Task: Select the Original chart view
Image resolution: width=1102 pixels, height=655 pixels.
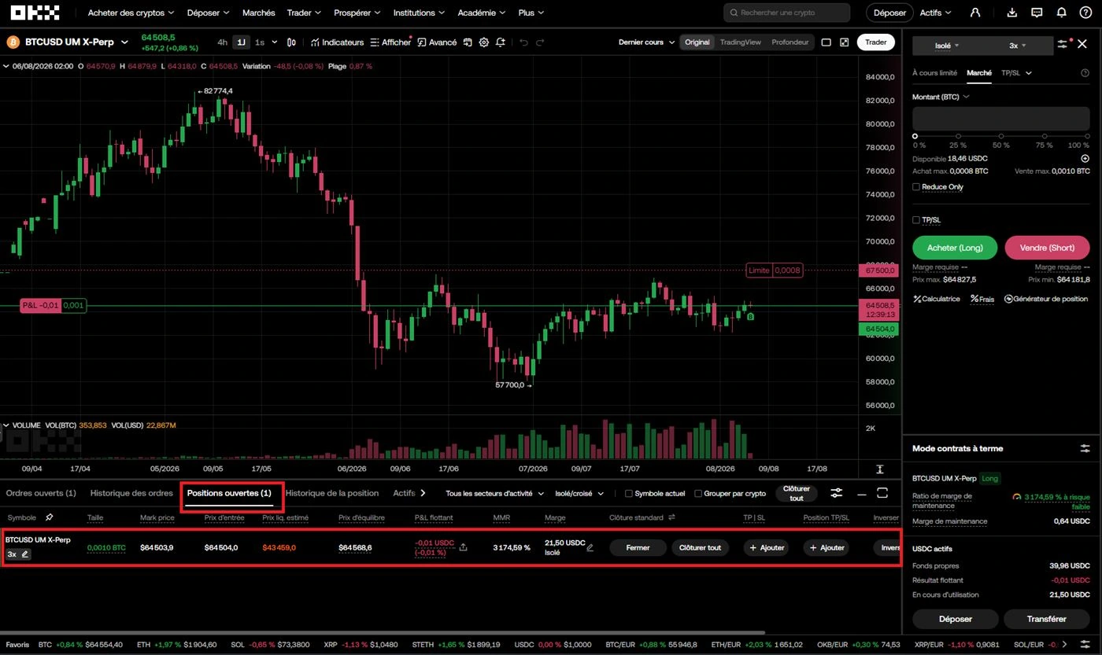Action: pos(697,42)
